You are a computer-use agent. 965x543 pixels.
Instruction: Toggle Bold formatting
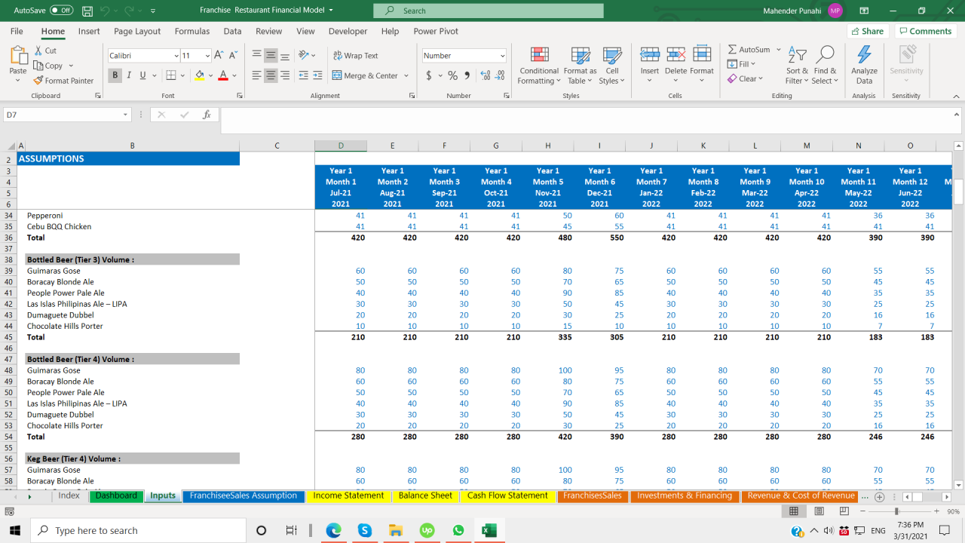tap(115, 75)
